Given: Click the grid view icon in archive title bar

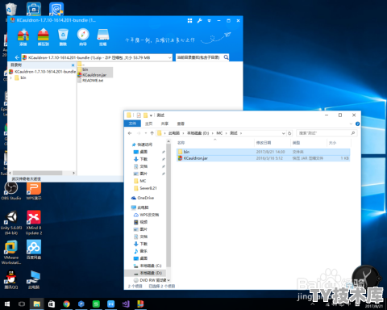Looking at the screenshot, I should click(x=189, y=20).
